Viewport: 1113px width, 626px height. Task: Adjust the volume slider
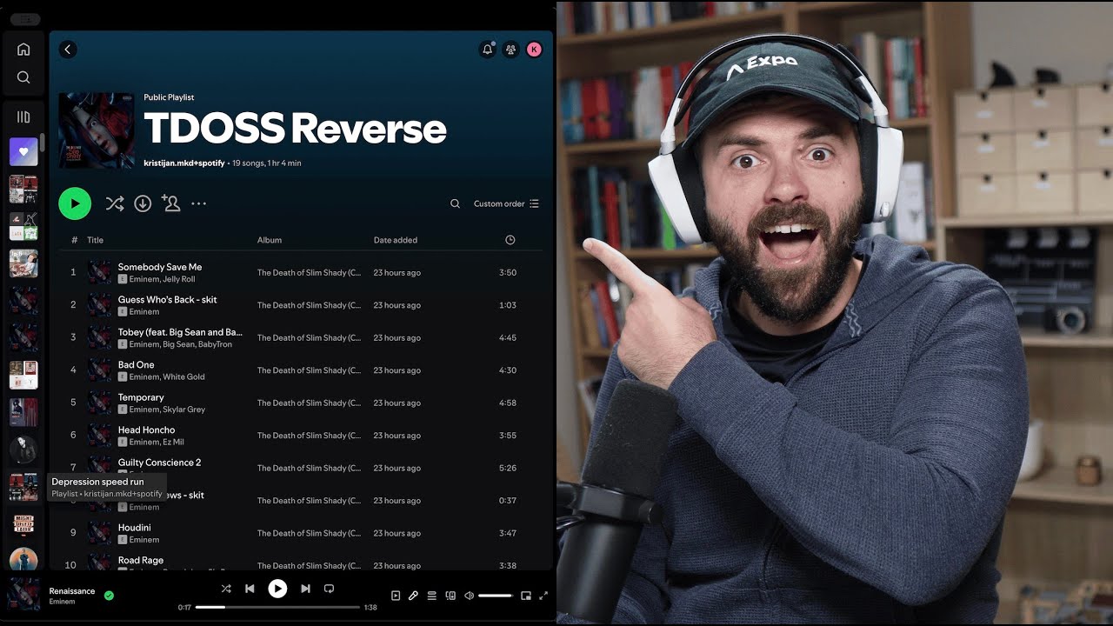click(495, 596)
